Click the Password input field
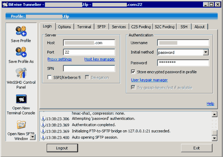Viewport: 223px width, 157px height. coord(183,63)
